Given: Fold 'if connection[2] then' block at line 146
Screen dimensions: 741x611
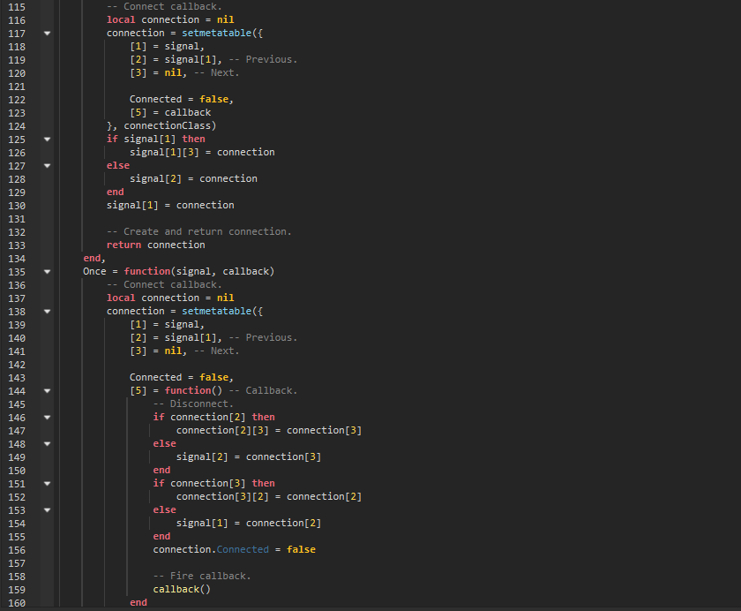Looking at the screenshot, I should (x=47, y=418).
